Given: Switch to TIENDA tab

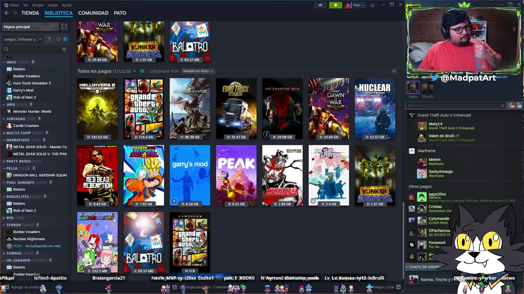Looking at the screenshot, I should coord(30,13).
